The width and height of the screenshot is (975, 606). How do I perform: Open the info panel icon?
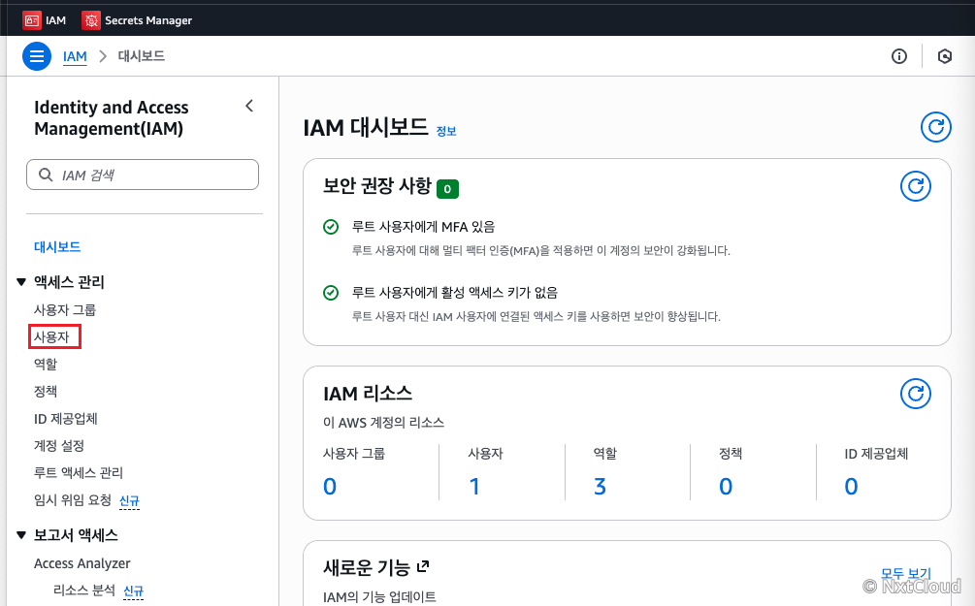point(899,56)
